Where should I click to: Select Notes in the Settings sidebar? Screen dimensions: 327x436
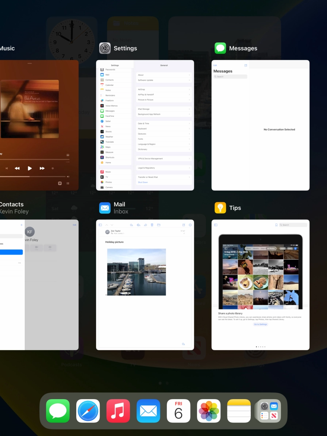(108, 90)
